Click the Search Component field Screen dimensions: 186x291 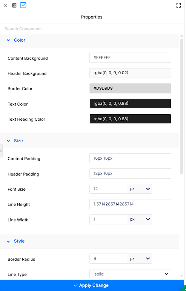pyautogui.click(x=92, y=29)
